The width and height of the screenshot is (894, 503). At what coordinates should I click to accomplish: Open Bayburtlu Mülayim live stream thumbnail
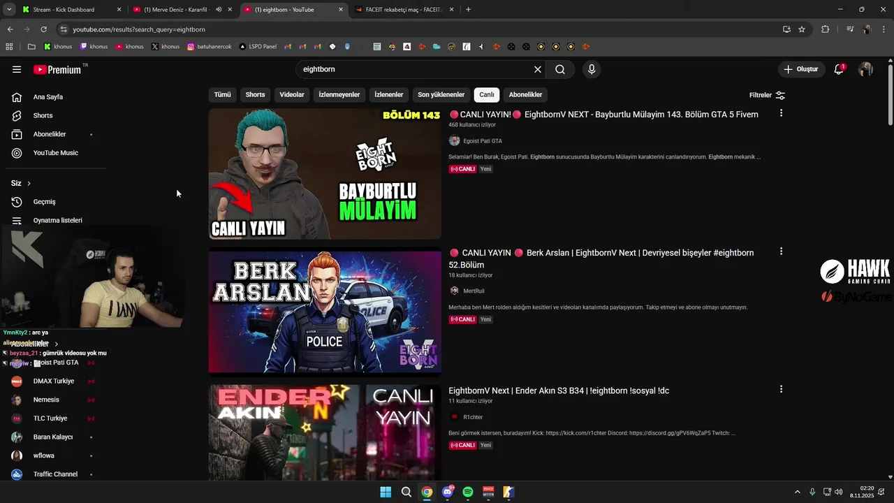[x=325, y=174]
